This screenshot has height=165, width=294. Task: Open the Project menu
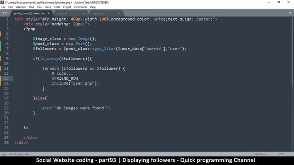pyautogui.click(x=67, y=7)
